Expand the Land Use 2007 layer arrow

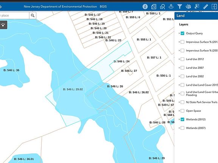[x=179, y=68]
